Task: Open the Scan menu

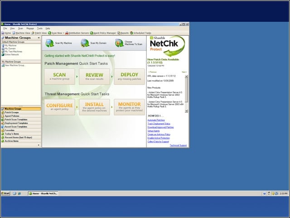Action: (20, 28)
